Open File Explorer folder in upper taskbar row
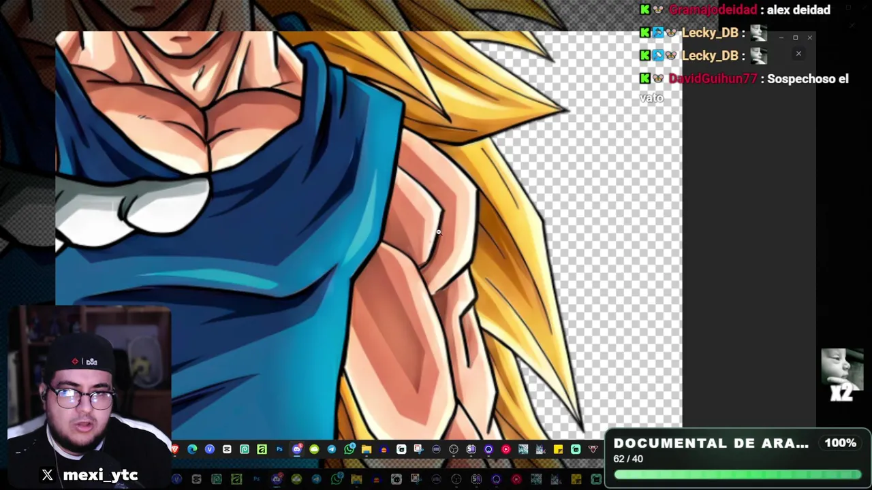 click(367, 449)
